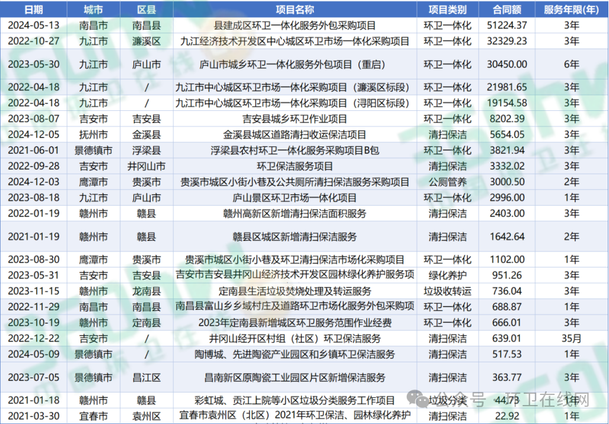The height and width of the screenshot is (424, 609).
Task: Click the 区县 column header
Action: pyautogui.click(x=146, y=9)
